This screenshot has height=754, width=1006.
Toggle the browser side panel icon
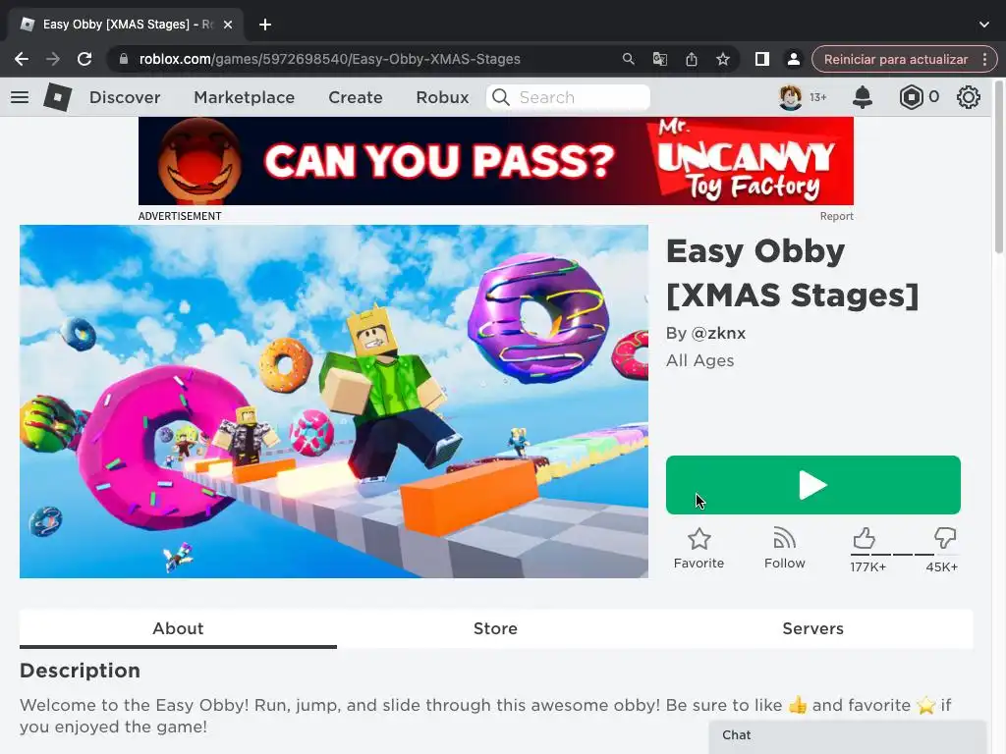761,59
